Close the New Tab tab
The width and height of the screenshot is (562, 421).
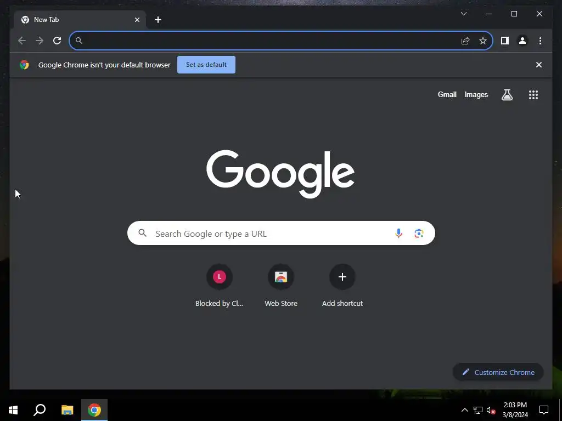[137, 20]
